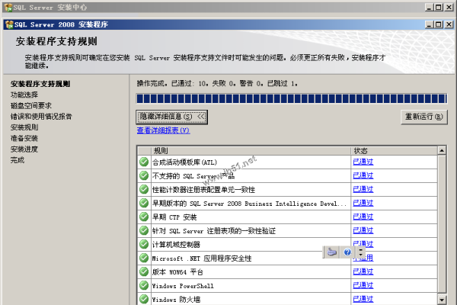
Task: Click the rules list scrollbar thumb
Action: [x=442, y=224]
